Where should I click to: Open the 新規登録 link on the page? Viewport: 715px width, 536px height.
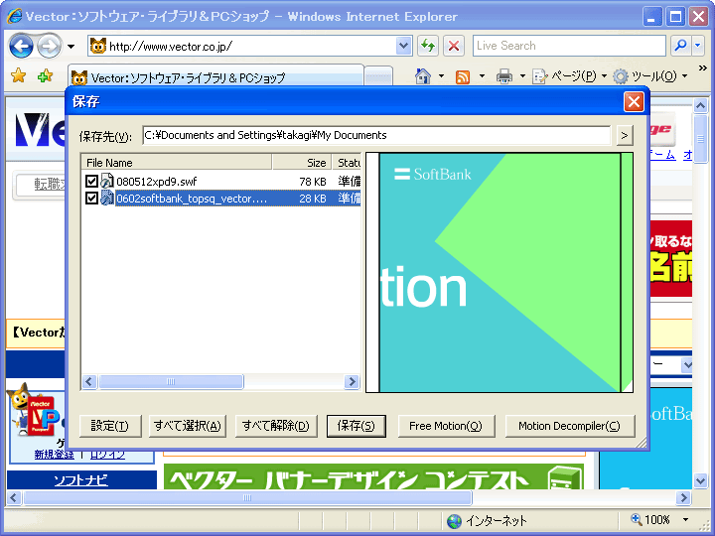(x=54, y=455)
